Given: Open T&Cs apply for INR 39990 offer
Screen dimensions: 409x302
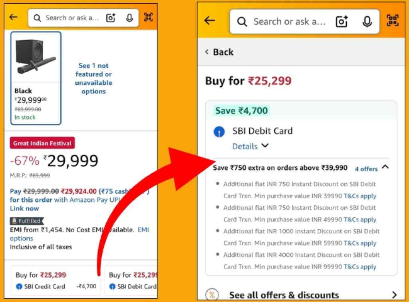Looking at the screenshot, I should 360,196.
